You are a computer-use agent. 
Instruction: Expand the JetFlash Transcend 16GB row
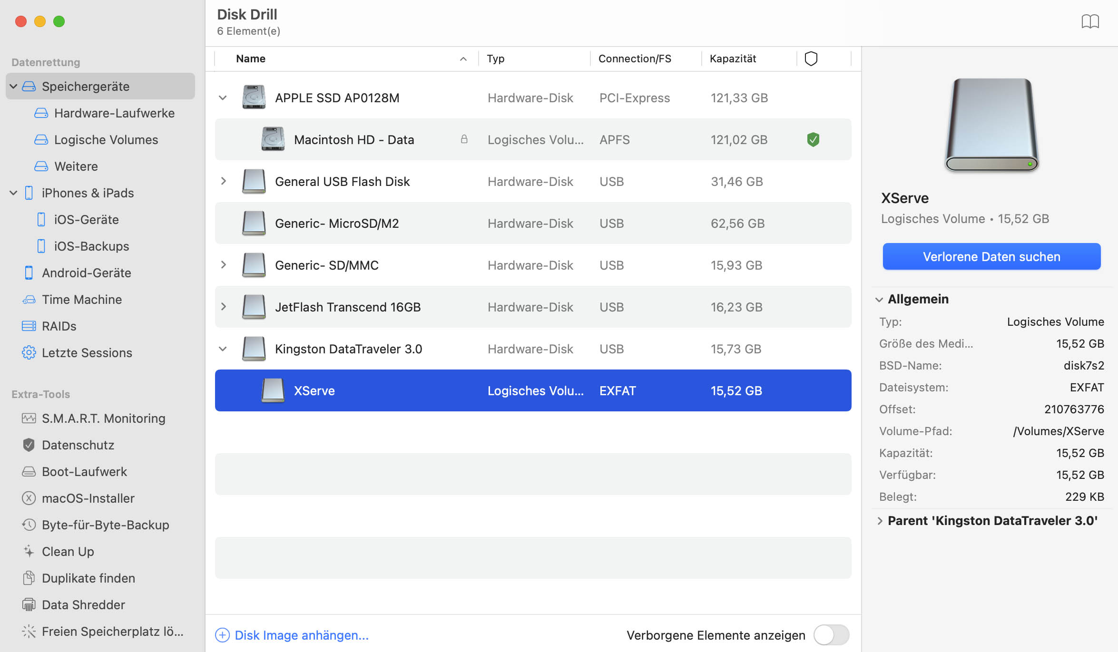tap(223, 307)
